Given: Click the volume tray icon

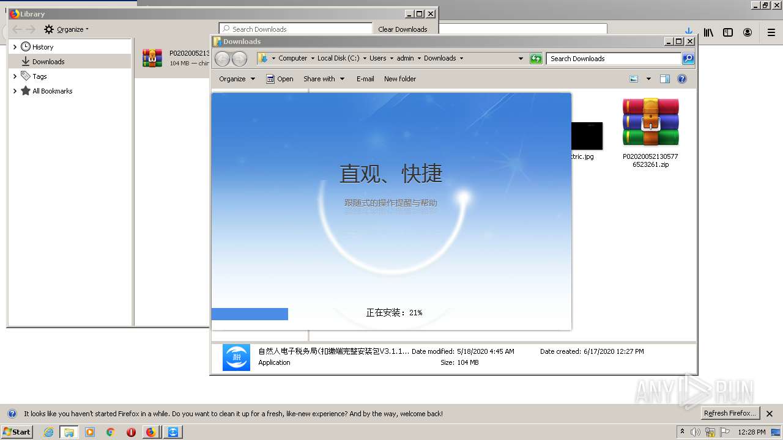Looking at the screenshot, I should click(696, 432).
